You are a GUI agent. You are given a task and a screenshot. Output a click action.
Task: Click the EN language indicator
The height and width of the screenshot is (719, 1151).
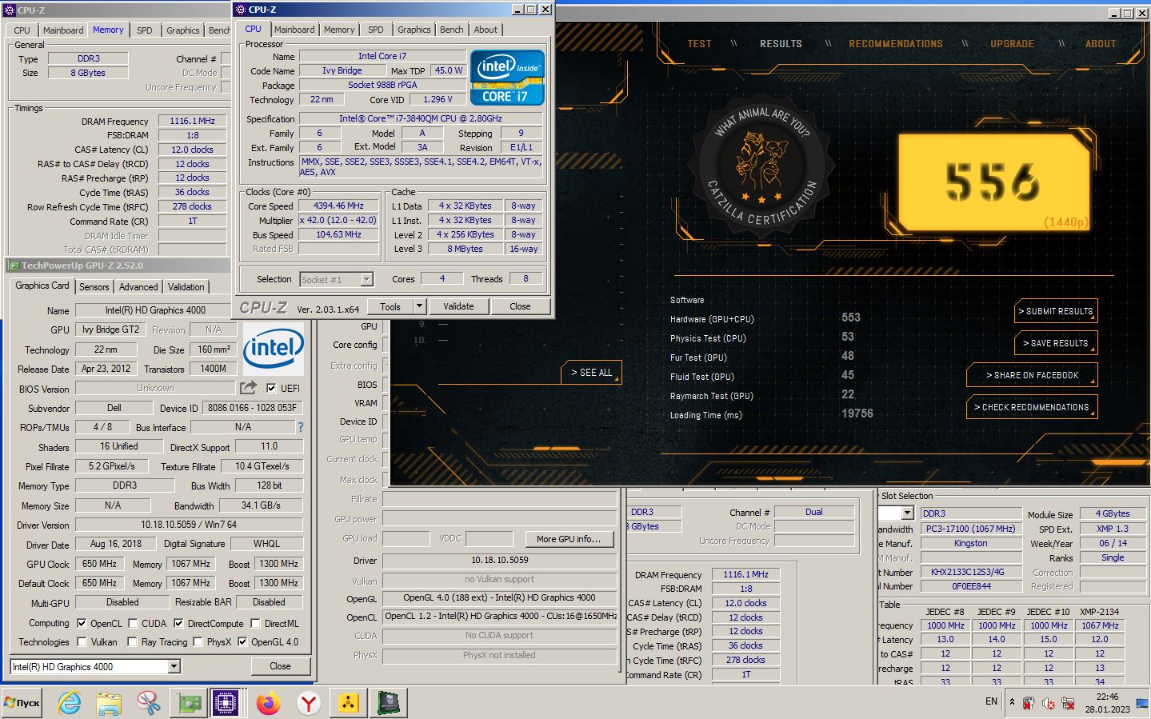pos(991,701)
